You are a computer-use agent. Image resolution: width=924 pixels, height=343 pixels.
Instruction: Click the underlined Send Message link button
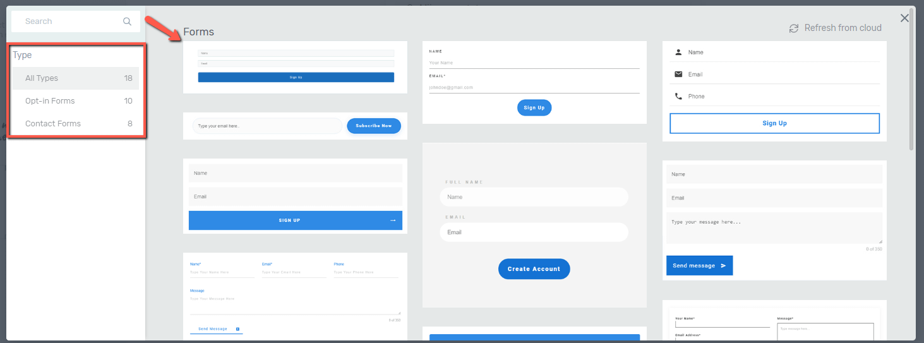216,329
